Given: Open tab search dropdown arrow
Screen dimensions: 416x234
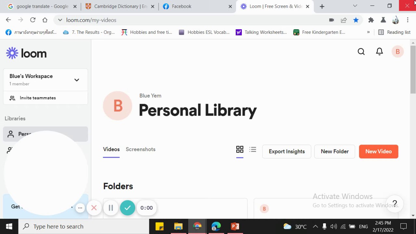Looking at the screenshot, I should (355, 6).
